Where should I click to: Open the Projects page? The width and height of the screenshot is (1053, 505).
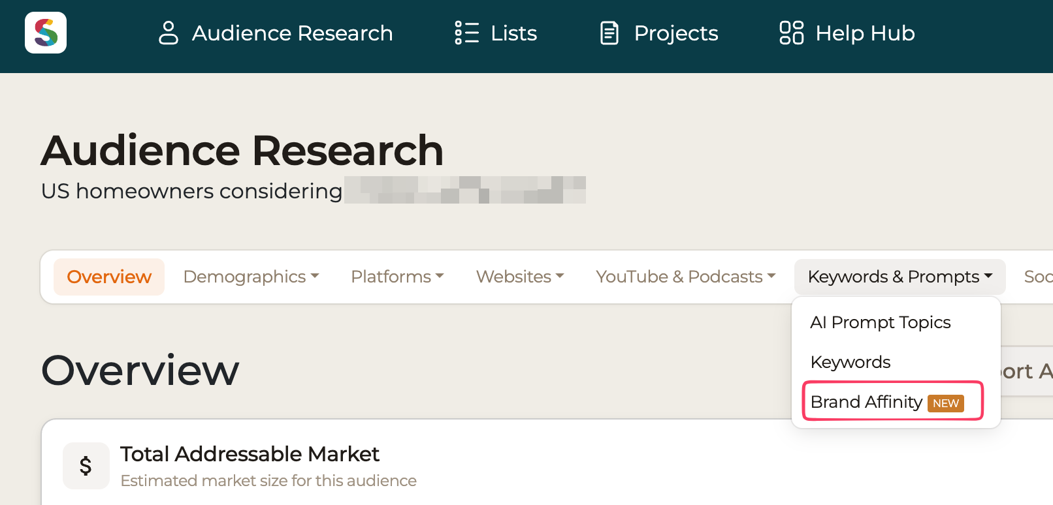click(x=659, y=33)
